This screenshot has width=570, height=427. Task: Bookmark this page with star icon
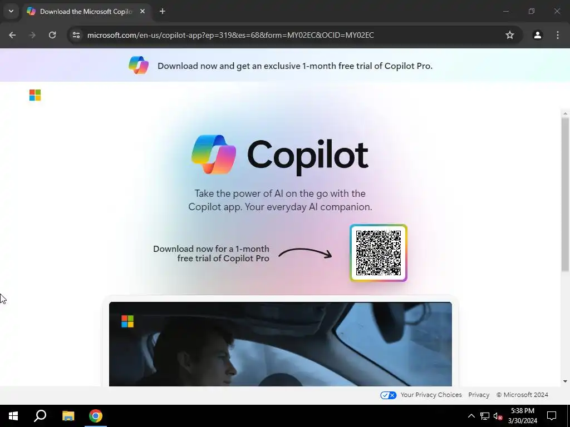(510, 35)
